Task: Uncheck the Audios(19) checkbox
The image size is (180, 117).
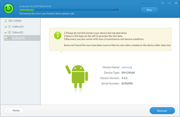Action: (x=6, y=38)
